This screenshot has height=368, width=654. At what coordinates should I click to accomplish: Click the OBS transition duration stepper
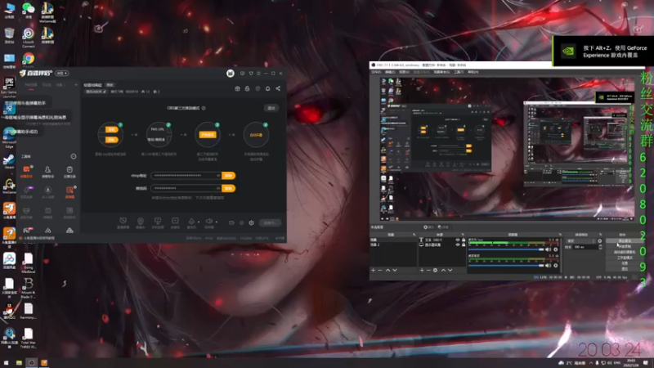point(600,247)
